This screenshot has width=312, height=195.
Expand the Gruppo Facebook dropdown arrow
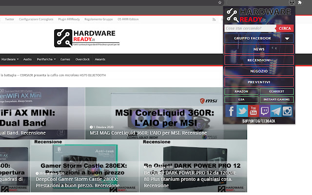point(287,39)
